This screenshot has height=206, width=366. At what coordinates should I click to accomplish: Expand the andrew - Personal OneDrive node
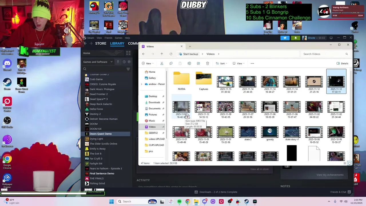click(142, 84)
